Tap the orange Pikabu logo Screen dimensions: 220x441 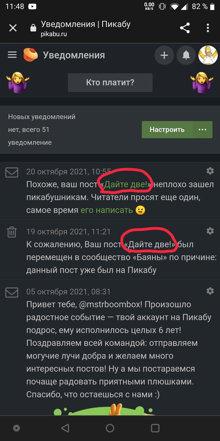[30, 55]
